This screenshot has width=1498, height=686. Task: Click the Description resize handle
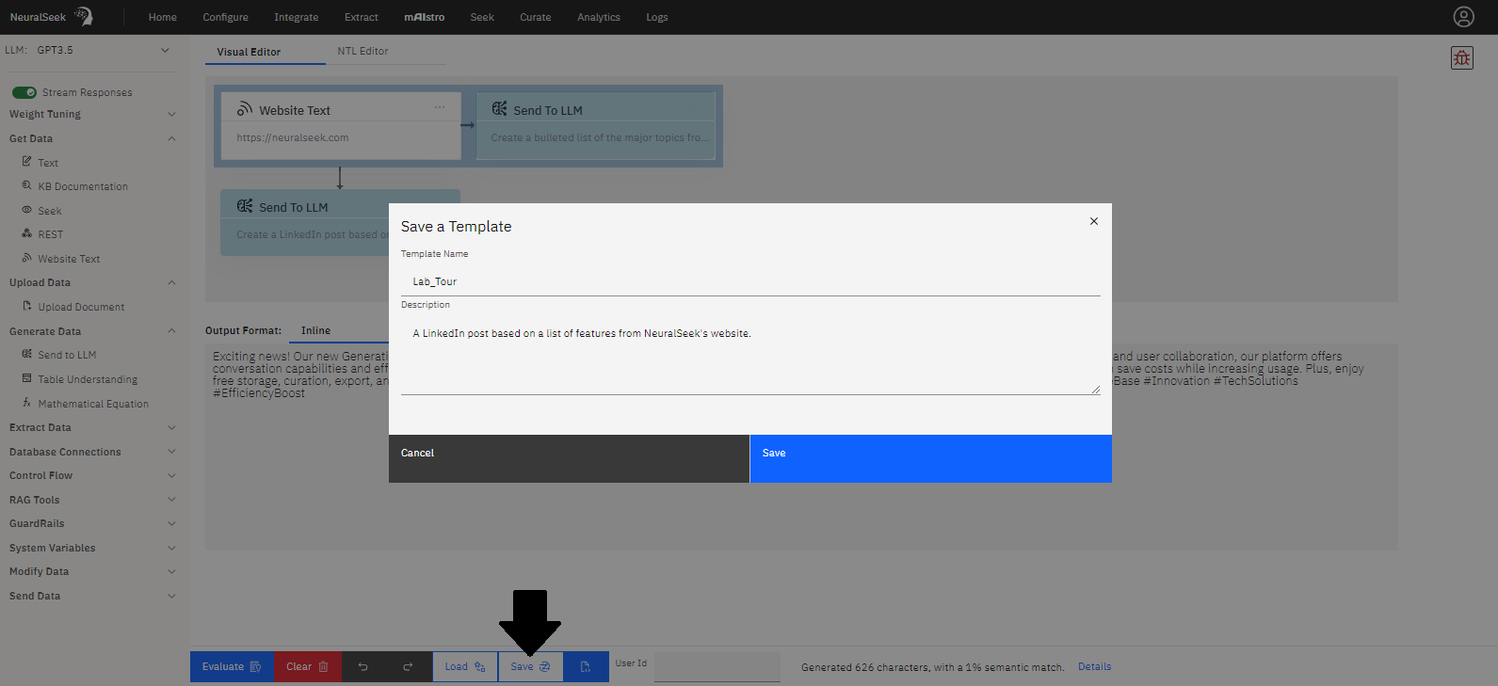tap(1095, 389)
